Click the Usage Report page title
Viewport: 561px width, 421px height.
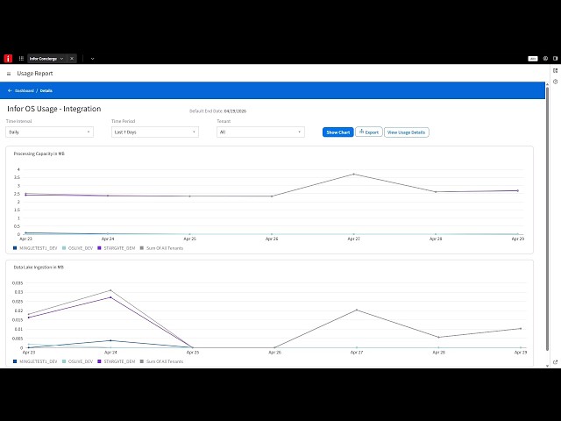(x=35, y=74)
